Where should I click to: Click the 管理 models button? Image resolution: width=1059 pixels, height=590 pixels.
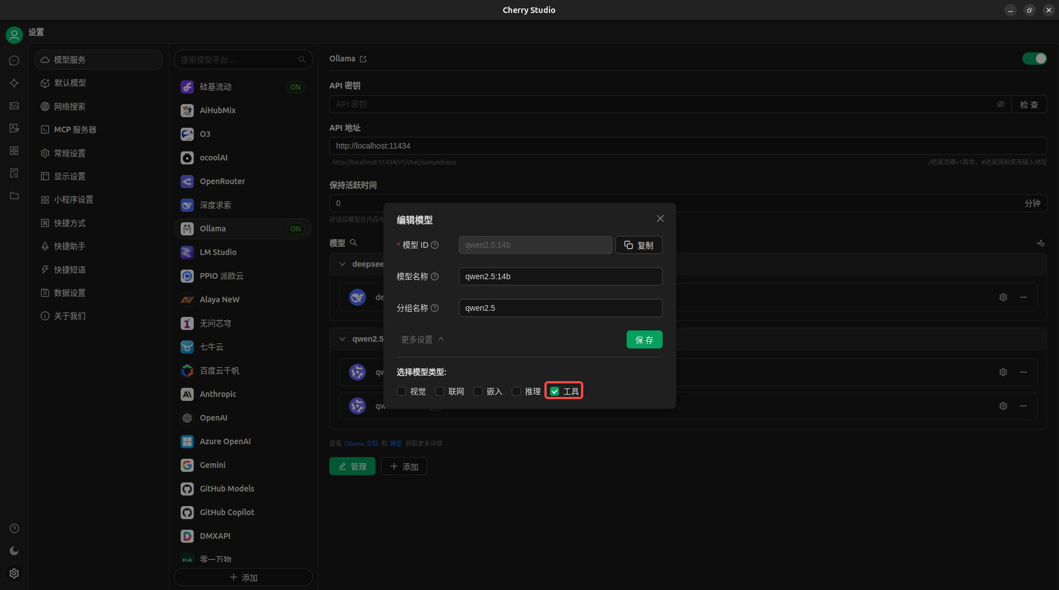[352, 466]
